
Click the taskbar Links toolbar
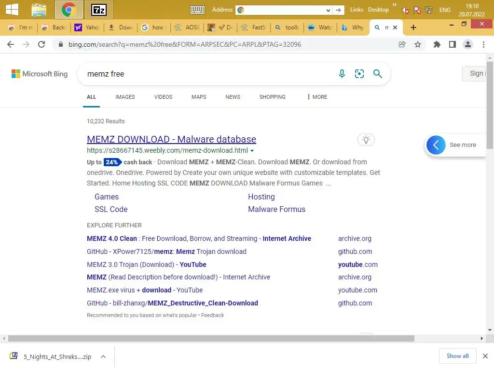357,10
